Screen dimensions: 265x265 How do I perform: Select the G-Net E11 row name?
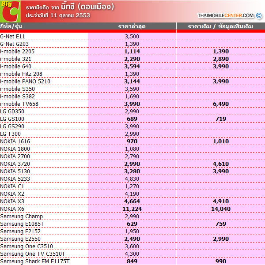click(x=12, y=37)
